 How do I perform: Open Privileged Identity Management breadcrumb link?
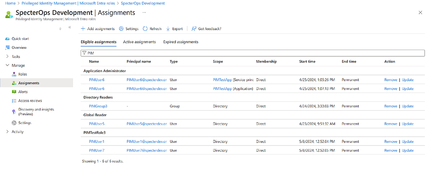tap(68, 3)
